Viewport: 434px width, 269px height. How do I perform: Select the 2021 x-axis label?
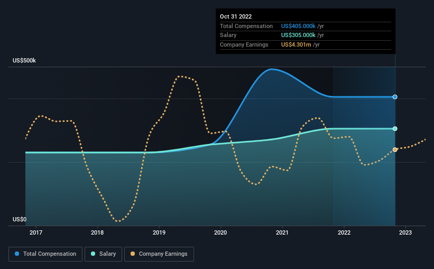pyautogui.click(x=282, y=232)
